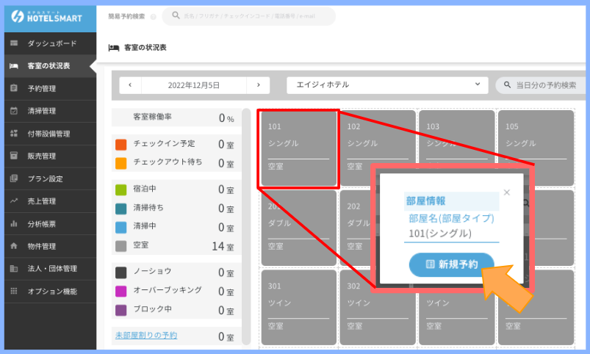Click the 法人・団体管理 building icon
This screenshot has height=354, width=590.
coord(14,269)
